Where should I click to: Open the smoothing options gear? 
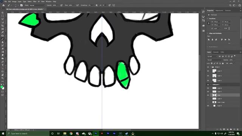pyautogui.click(x=97, y=5)
